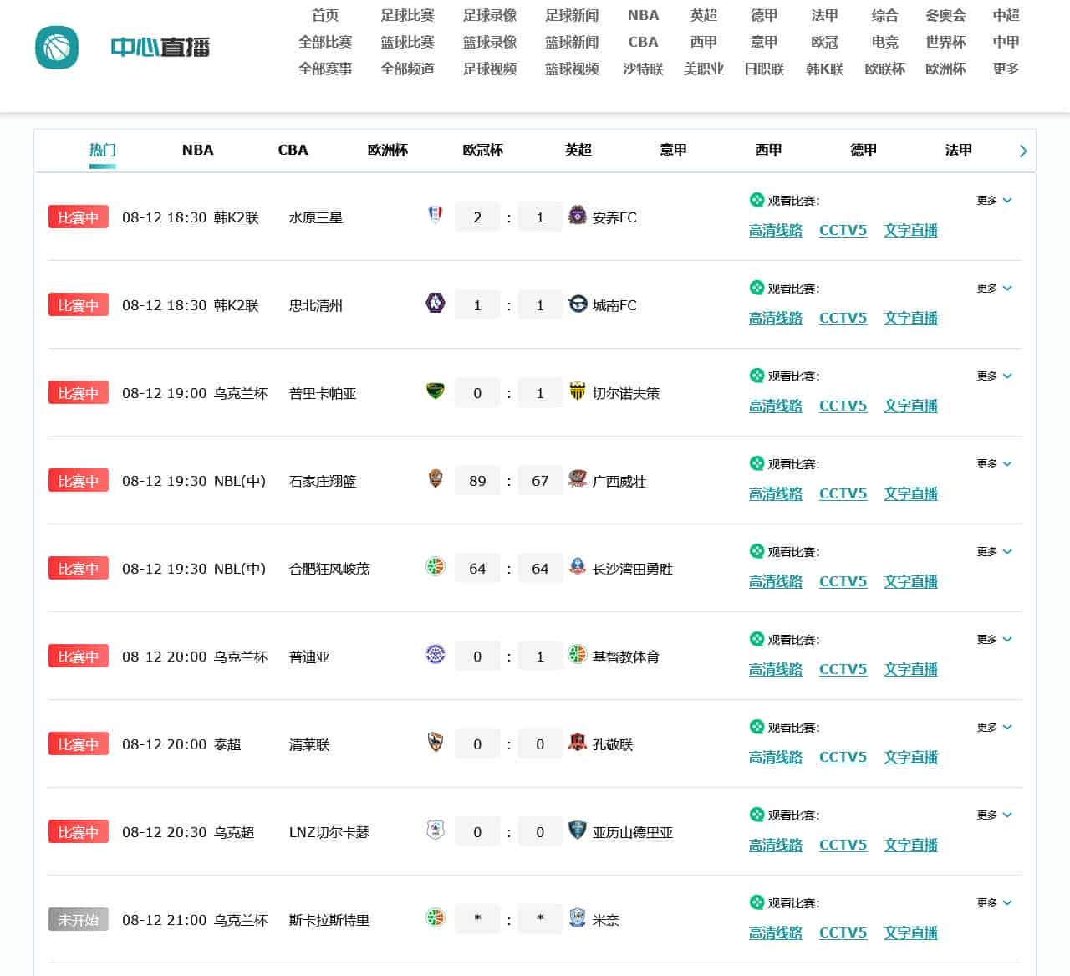Expand 更多 for 斯卡拉斯特里 match
Image resolution: width=1070 pixels, height=976 pixels.
point(995,903)
